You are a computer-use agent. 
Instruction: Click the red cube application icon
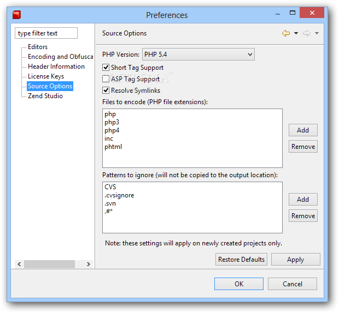16,15
